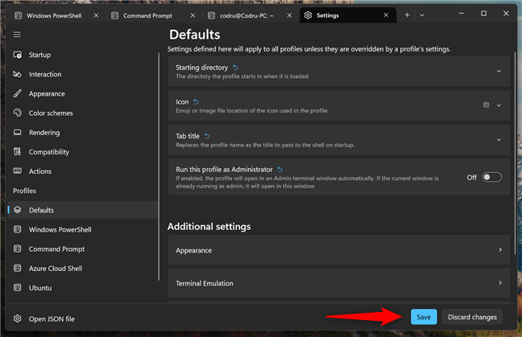Open Color schemes settings page
Image resolution: width=522 pixels, height=337 pixels.
tap(82, 113)
